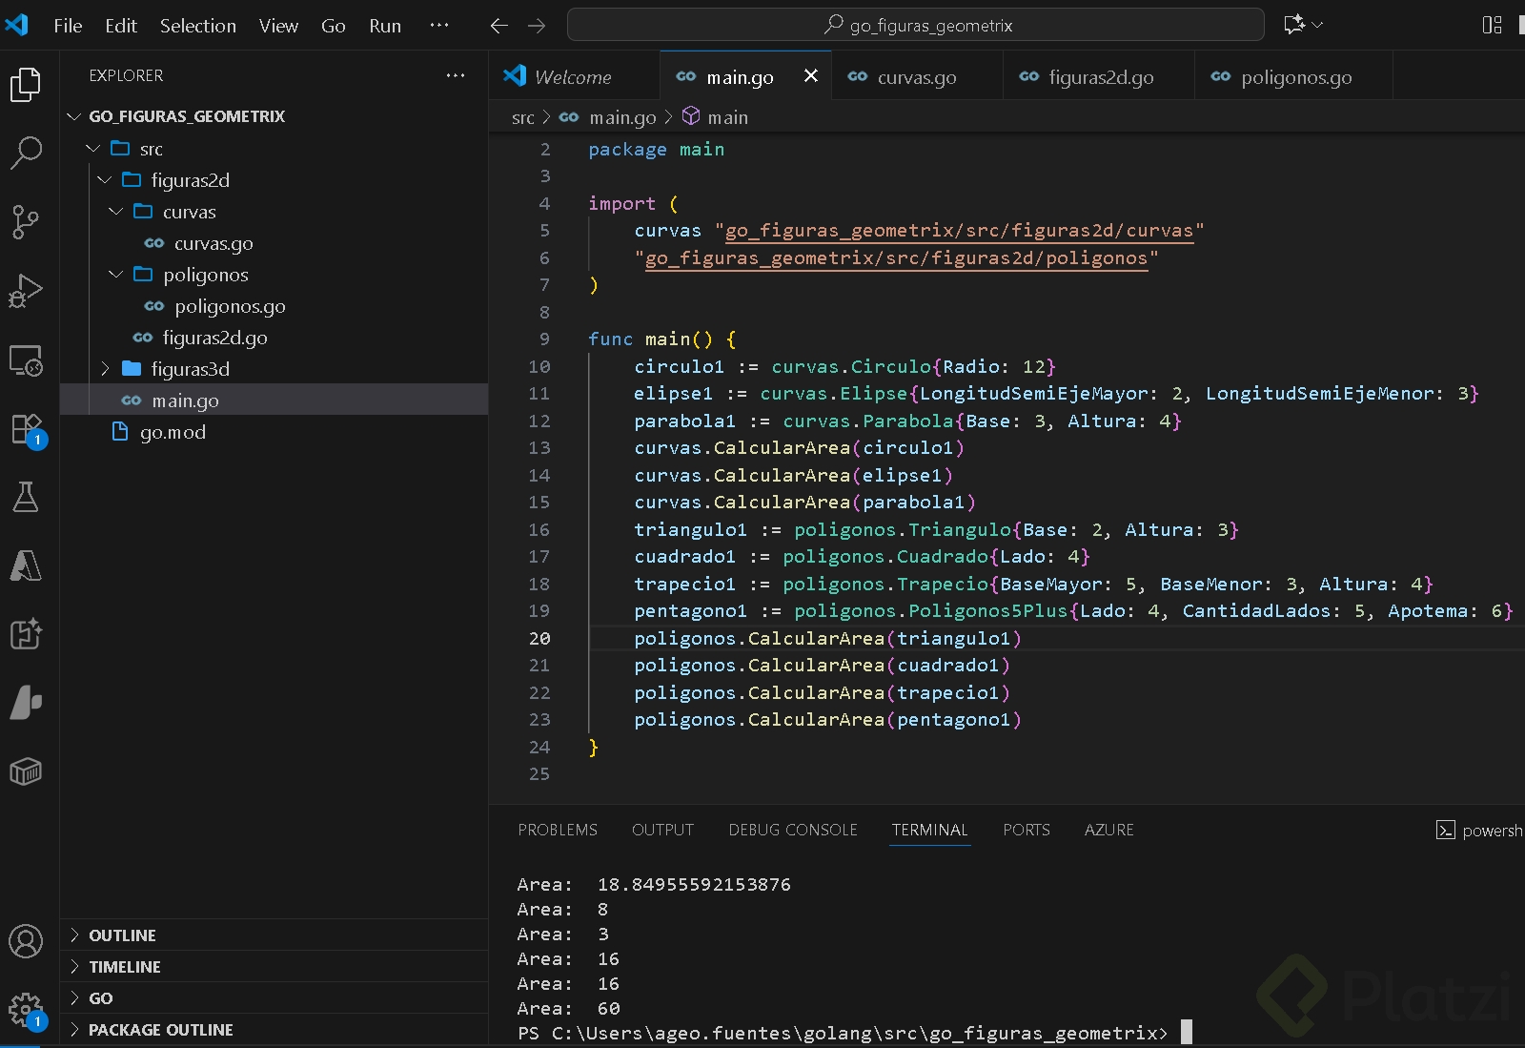Switch to the curvas.go editor tab
1525x1048 pixels.
(x=916, y=77)
